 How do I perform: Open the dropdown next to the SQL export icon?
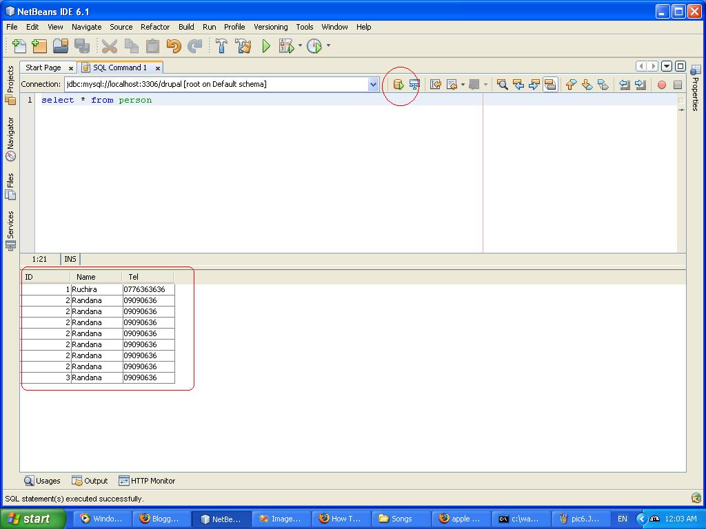click(461, 84)
